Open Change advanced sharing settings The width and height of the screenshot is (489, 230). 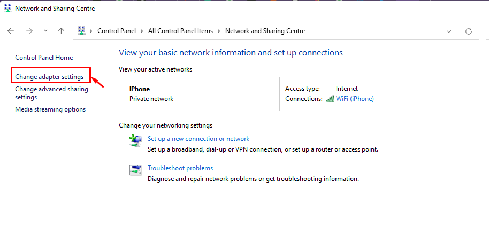click(51, 93)
